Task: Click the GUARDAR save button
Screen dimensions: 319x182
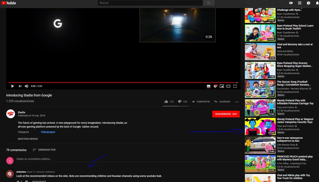Action: [x=222, y=102]
